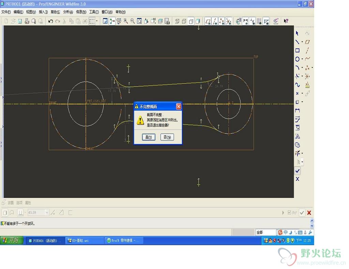Click 是(Y) to exit the sketcher
Viewport: 349px width, 269px height.
tap(149, 137)
